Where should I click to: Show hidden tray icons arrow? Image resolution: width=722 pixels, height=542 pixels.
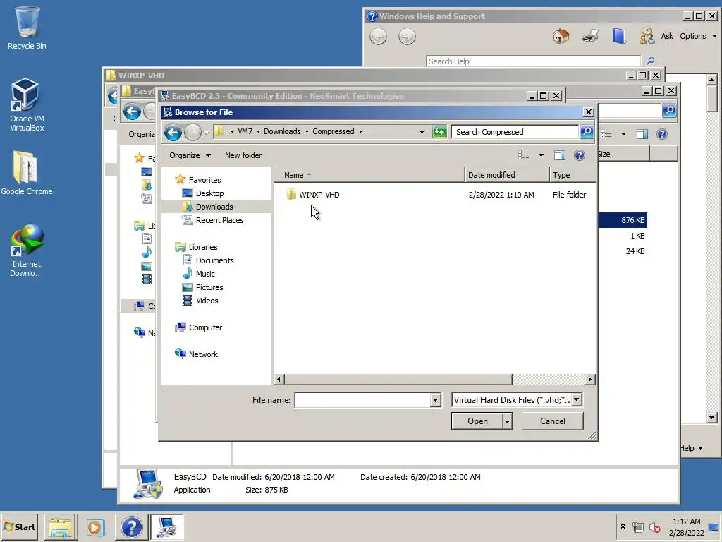[623, 526]
